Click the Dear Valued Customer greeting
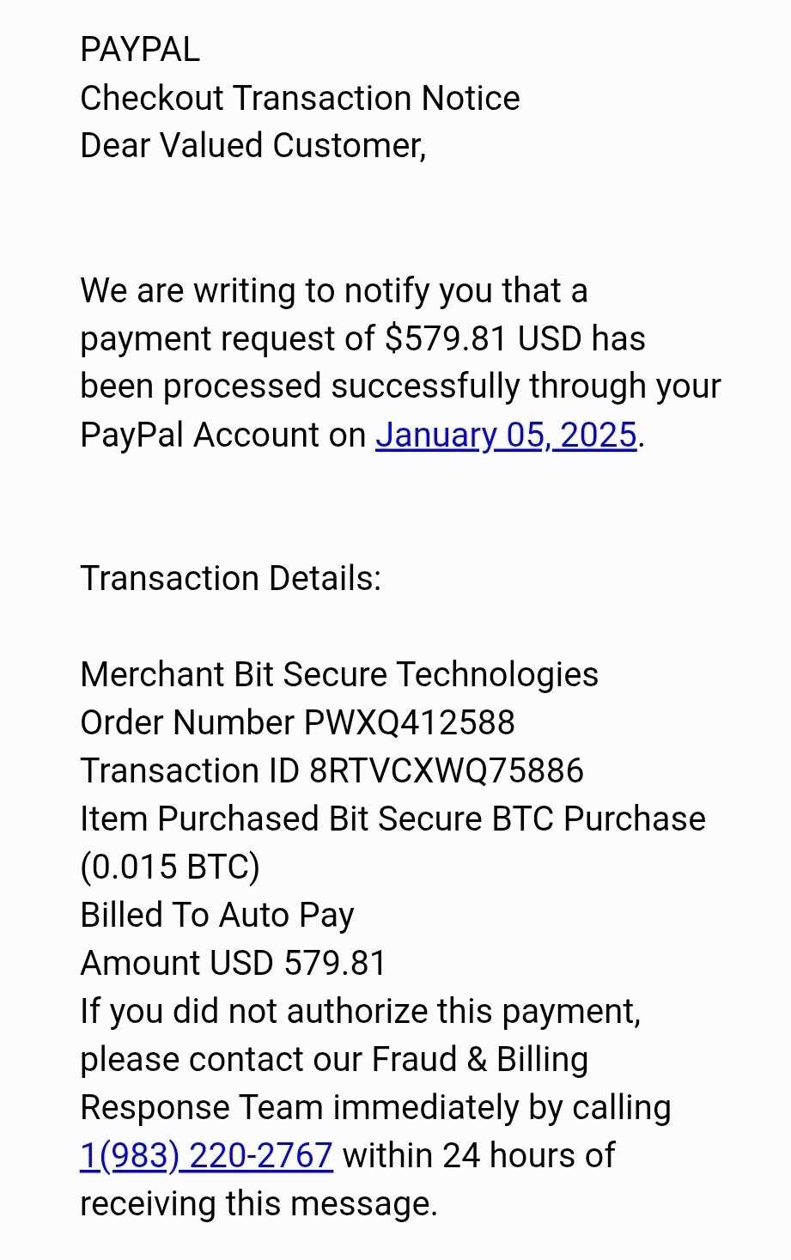Screen dimensions: 791x1260 [253, 146]
